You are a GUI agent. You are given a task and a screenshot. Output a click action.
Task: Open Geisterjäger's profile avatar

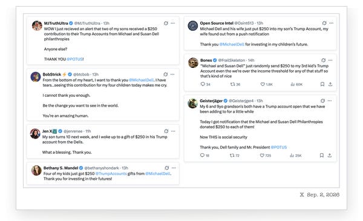(192, 104)
